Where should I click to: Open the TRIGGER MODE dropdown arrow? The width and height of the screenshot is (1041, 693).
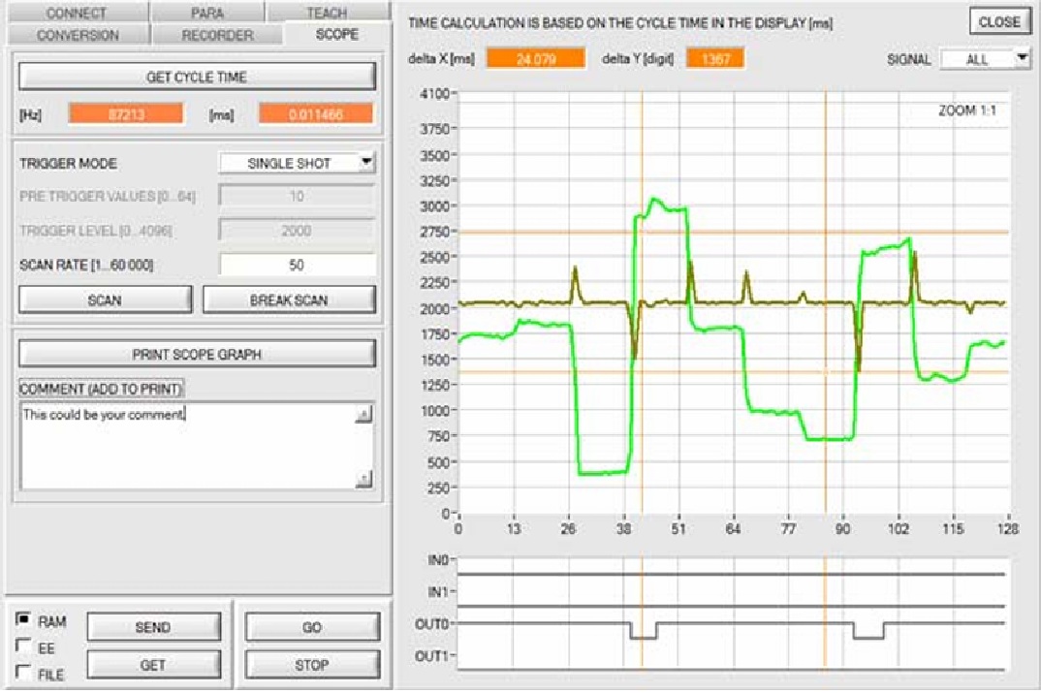tap(366, 162)
